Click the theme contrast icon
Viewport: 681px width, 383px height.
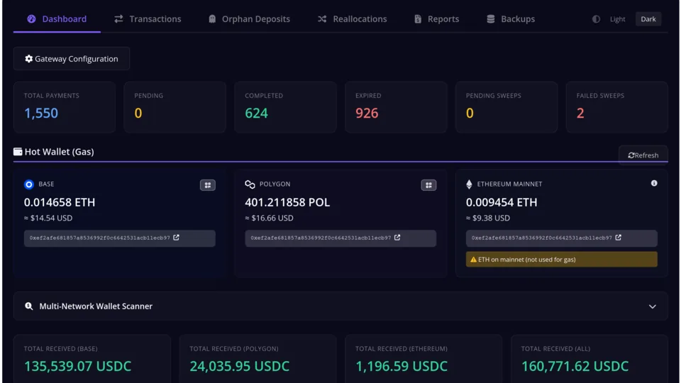click(x=596, y=19)
